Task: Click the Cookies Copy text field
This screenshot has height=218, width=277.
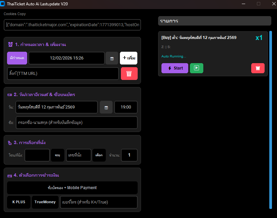Action: click(x=72, y=25)
